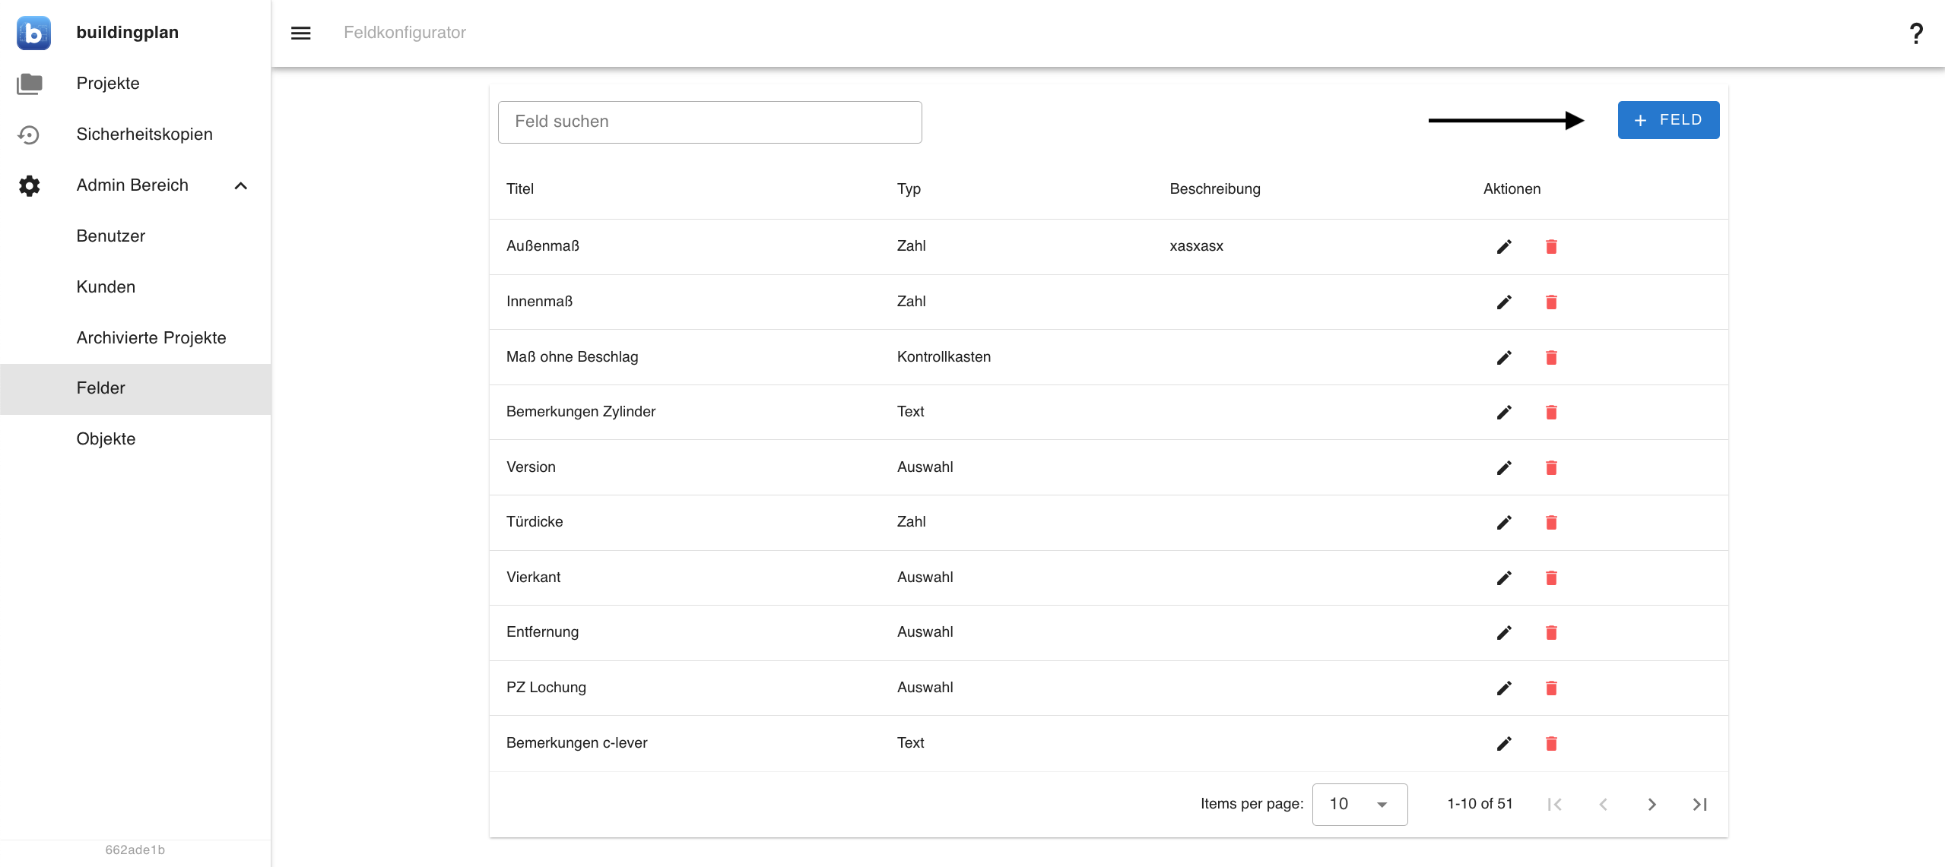Image resolution: width=1945 pixels, height=867 pixels.
Task: Select Objekte in admin submenu
Action: [106, 439]
